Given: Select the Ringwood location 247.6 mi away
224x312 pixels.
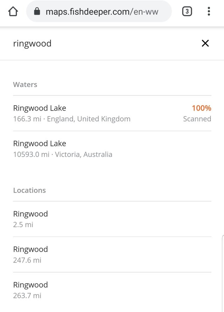Looking at the screenshot, I should pos(30,249).
